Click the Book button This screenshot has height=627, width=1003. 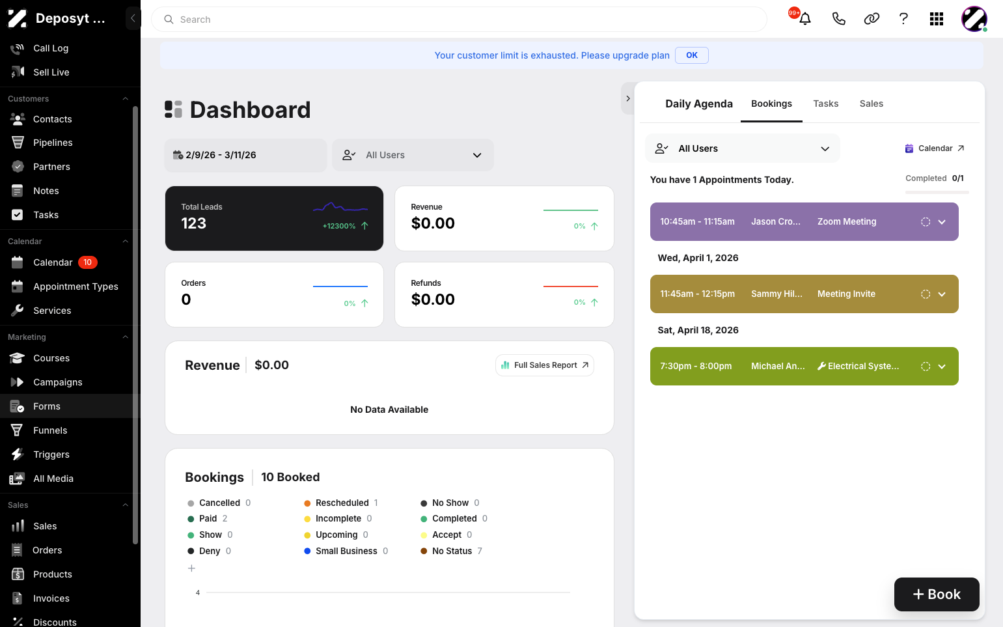click(x=937, y=594)
